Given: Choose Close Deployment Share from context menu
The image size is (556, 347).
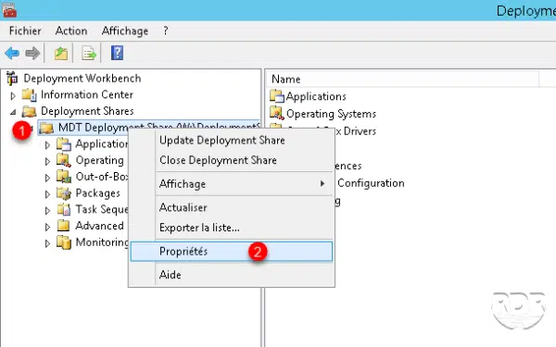Looking at the screenshot, I should tap(232, 160).
